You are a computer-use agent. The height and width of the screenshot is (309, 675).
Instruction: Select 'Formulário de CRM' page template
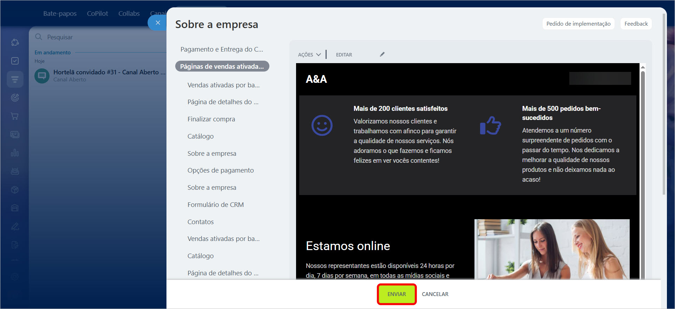[215, 205]
